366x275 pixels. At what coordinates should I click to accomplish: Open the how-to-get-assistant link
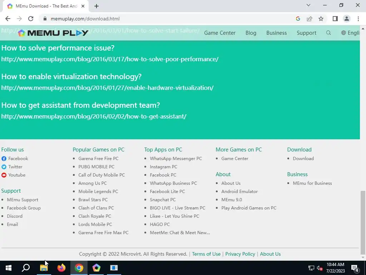94,116
